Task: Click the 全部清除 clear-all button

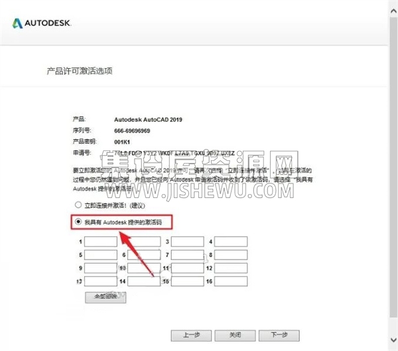Action: [x=105, y=297]
